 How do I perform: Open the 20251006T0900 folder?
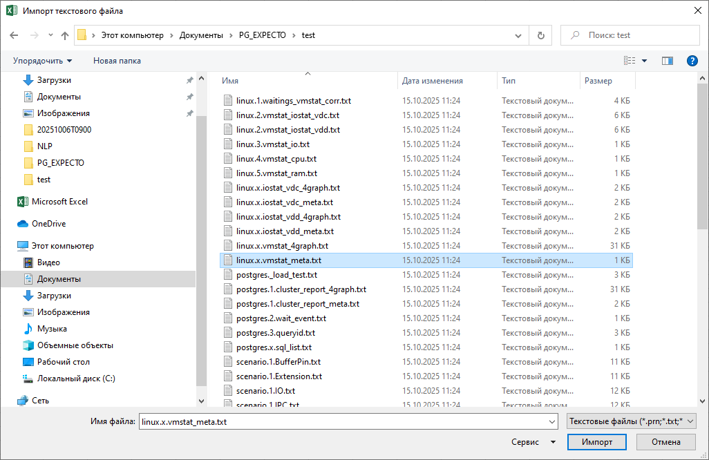[64, 130]
